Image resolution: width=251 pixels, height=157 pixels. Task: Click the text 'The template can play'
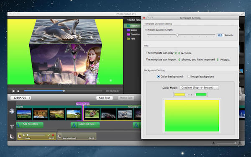pyautogui.click(x=160, y=53)
